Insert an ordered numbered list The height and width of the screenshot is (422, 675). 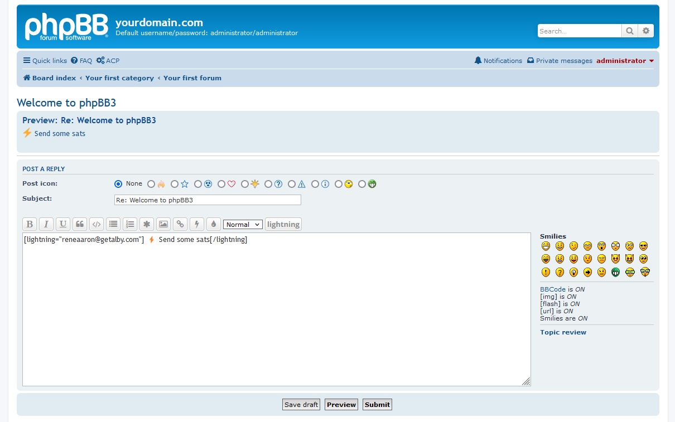(x=130, y=224)
